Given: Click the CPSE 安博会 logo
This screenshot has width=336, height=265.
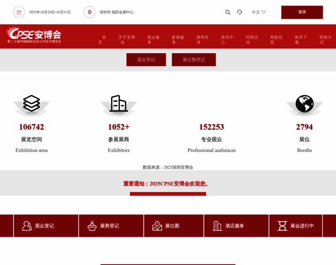Looking at the screenshot, I should tap(34, 35).
